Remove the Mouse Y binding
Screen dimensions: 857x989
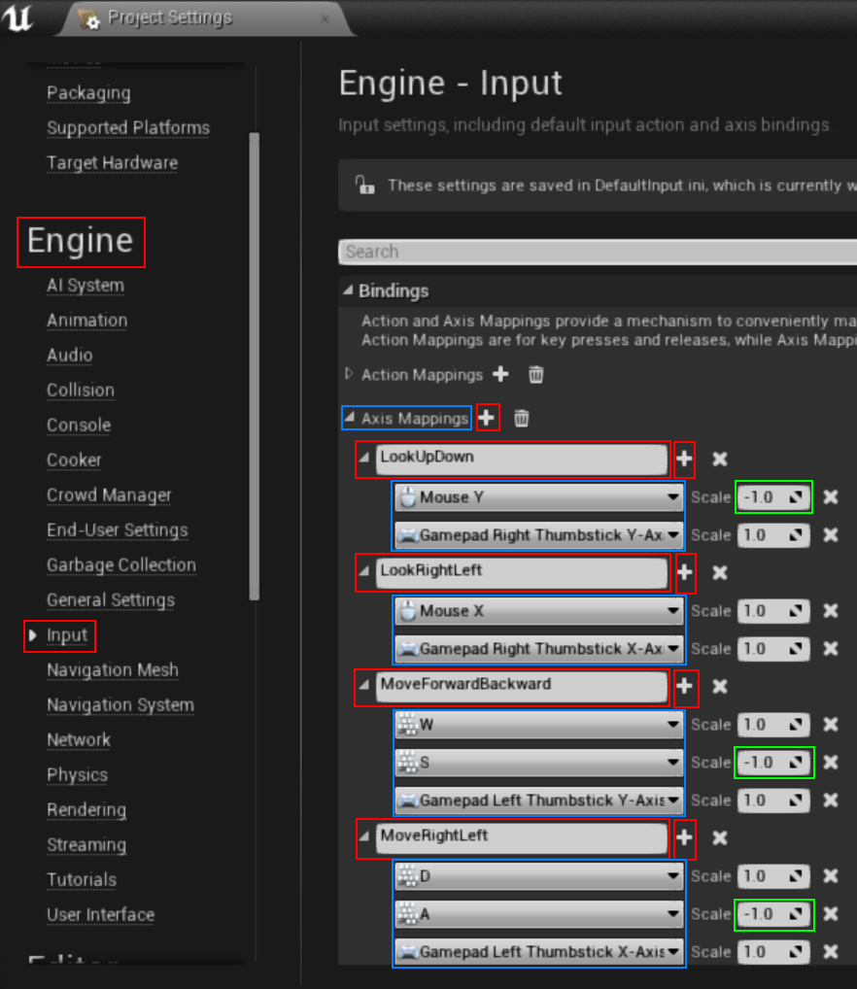[x=833, y=496]
